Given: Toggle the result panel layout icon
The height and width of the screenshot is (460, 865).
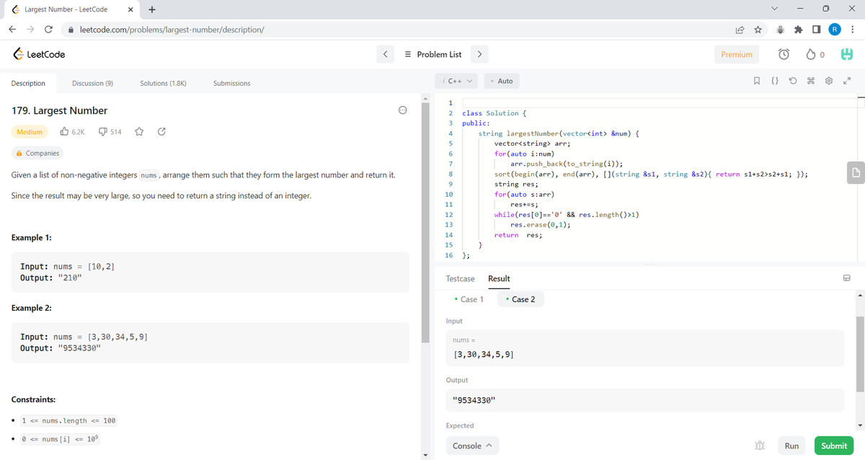Looking at the screenshot, I should [847, 278].
